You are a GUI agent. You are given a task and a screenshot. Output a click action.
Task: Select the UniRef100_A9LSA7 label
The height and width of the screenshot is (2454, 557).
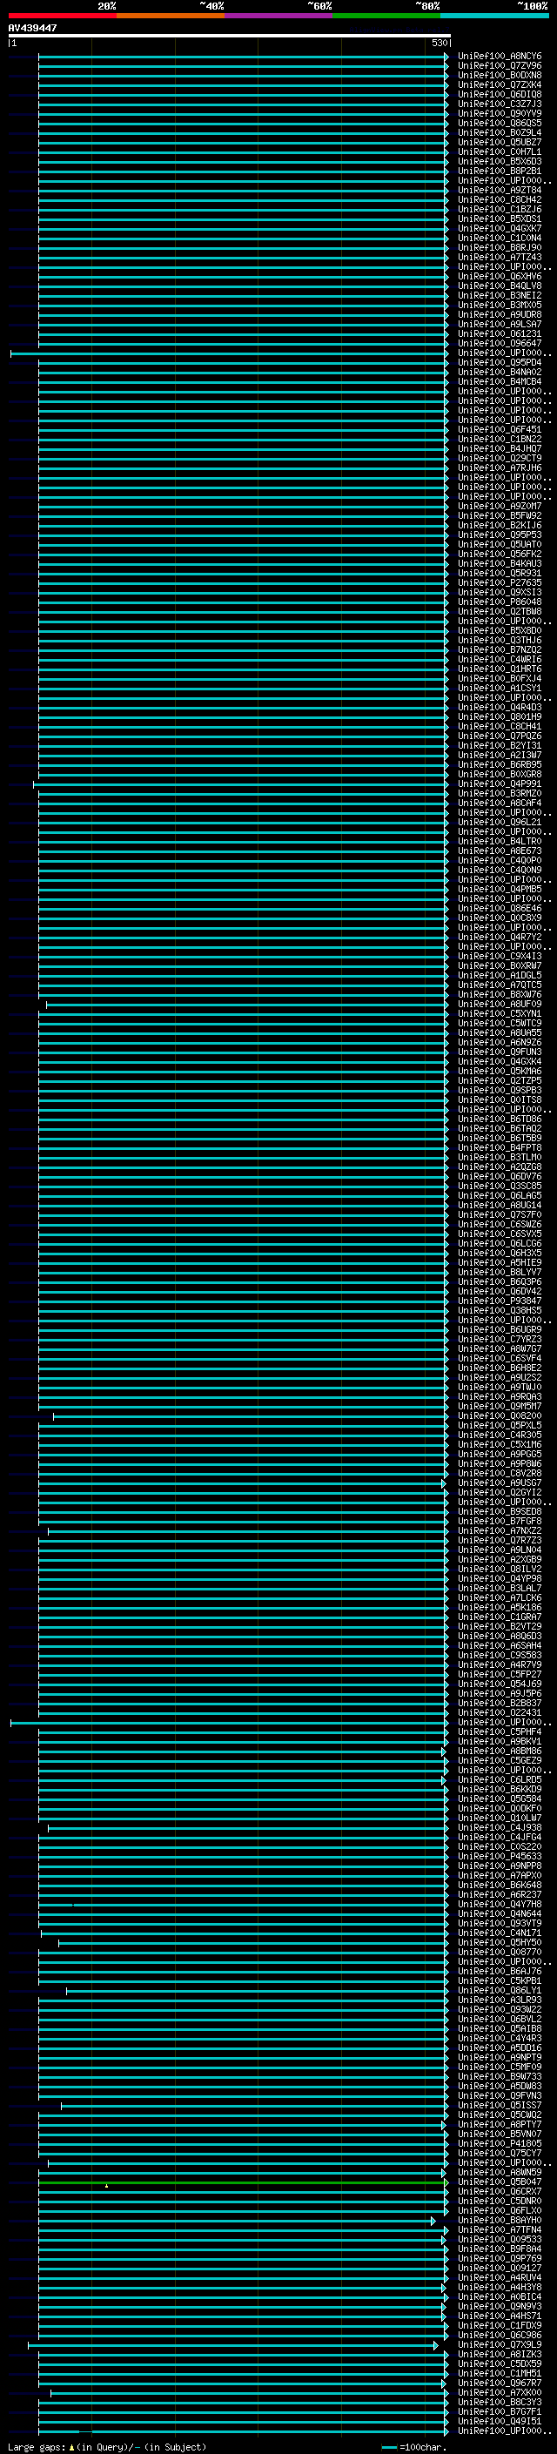coord(500,325)
